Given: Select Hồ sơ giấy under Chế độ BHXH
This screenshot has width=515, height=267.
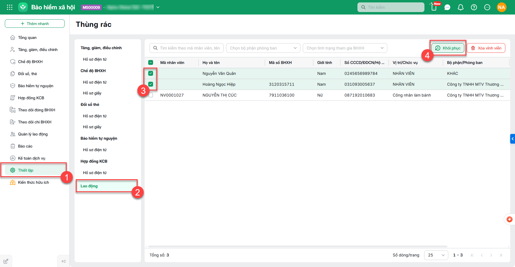Looking at the screenshot, I should tap(92, 93).
